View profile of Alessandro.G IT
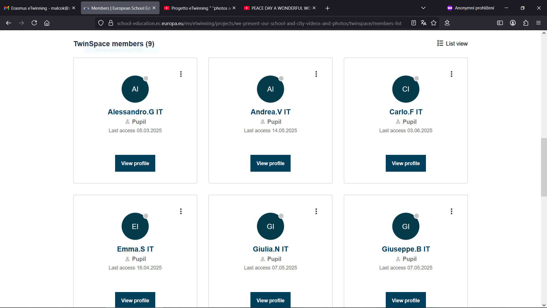The width and height of the screenshot is (547, 308). coord(135,163)
